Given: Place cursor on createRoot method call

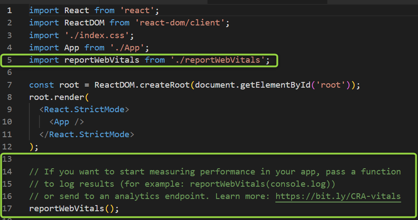Looking at the screenshot, I should (165, 85).
